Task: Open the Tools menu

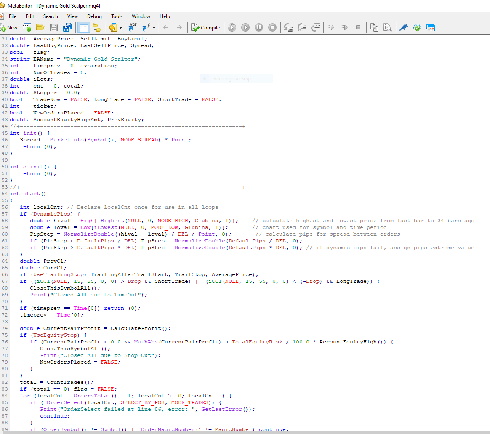Action: coord(117,16)
